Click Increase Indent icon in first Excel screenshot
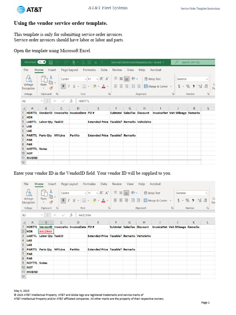This screenshot has height=315, width=236. click(139, 86)
